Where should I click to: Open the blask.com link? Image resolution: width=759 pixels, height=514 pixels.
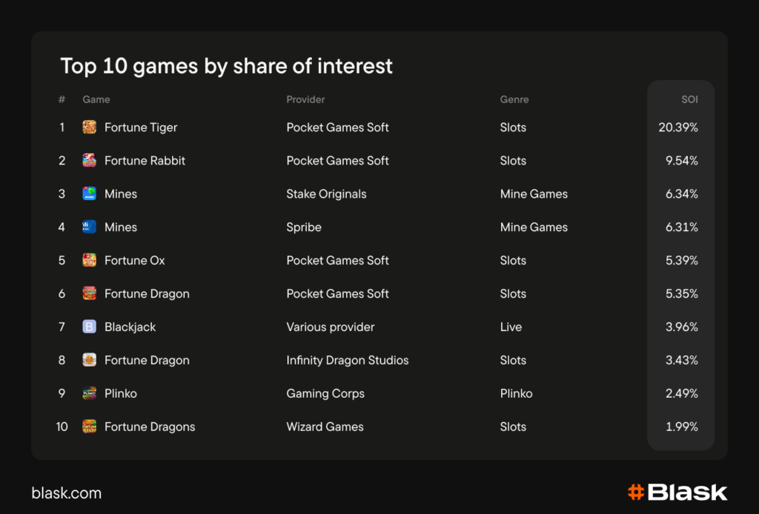coord(67,493)
